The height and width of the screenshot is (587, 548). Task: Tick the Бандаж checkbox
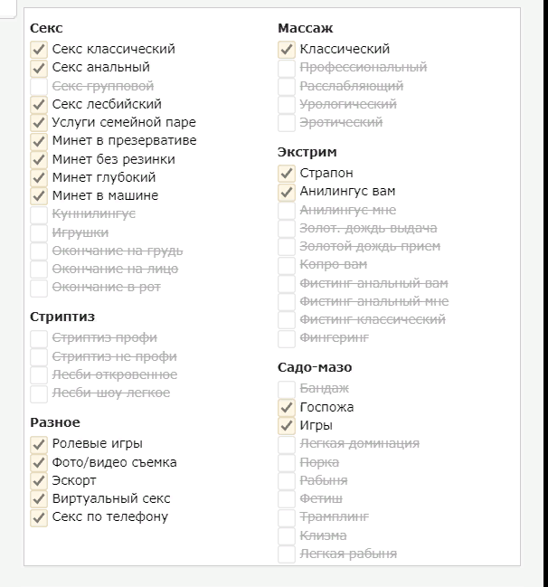[x=287, y=389]
